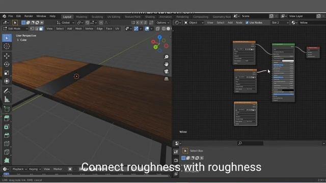Viewport: 326px width, 183px height.
Task: Toggle auto keying record button in timeline
Action: click(70, 169)
